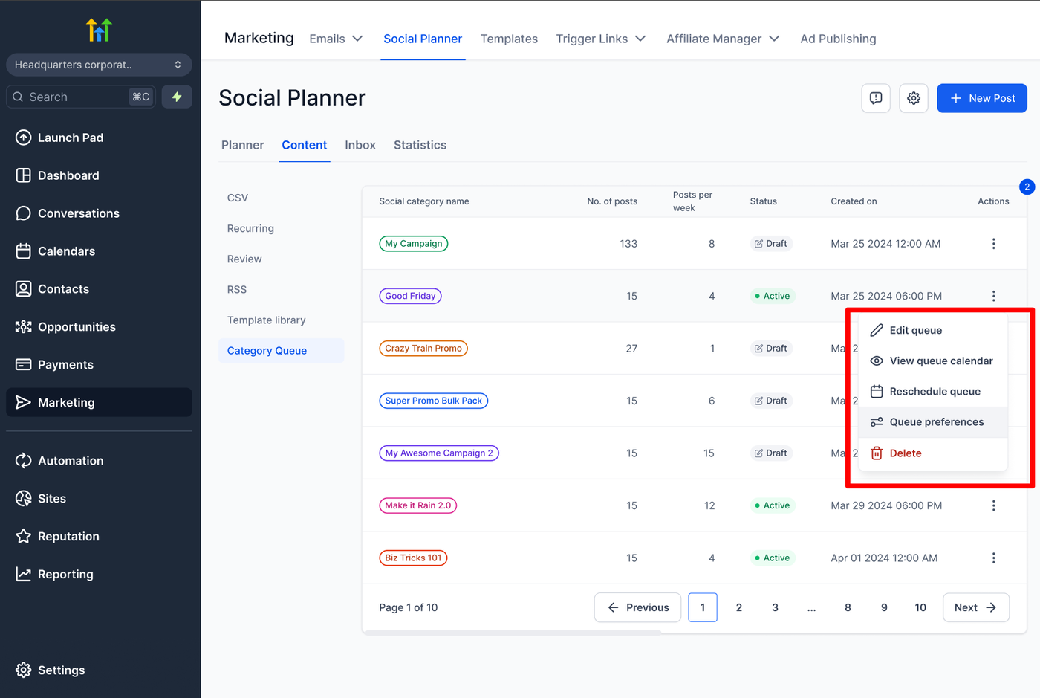Screen dimensions: 1040x698
Task: Click the feedback message icon beside settings
Action: click(876, 98)
